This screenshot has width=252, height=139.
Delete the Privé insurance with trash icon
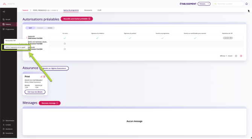tap(44, 77)
